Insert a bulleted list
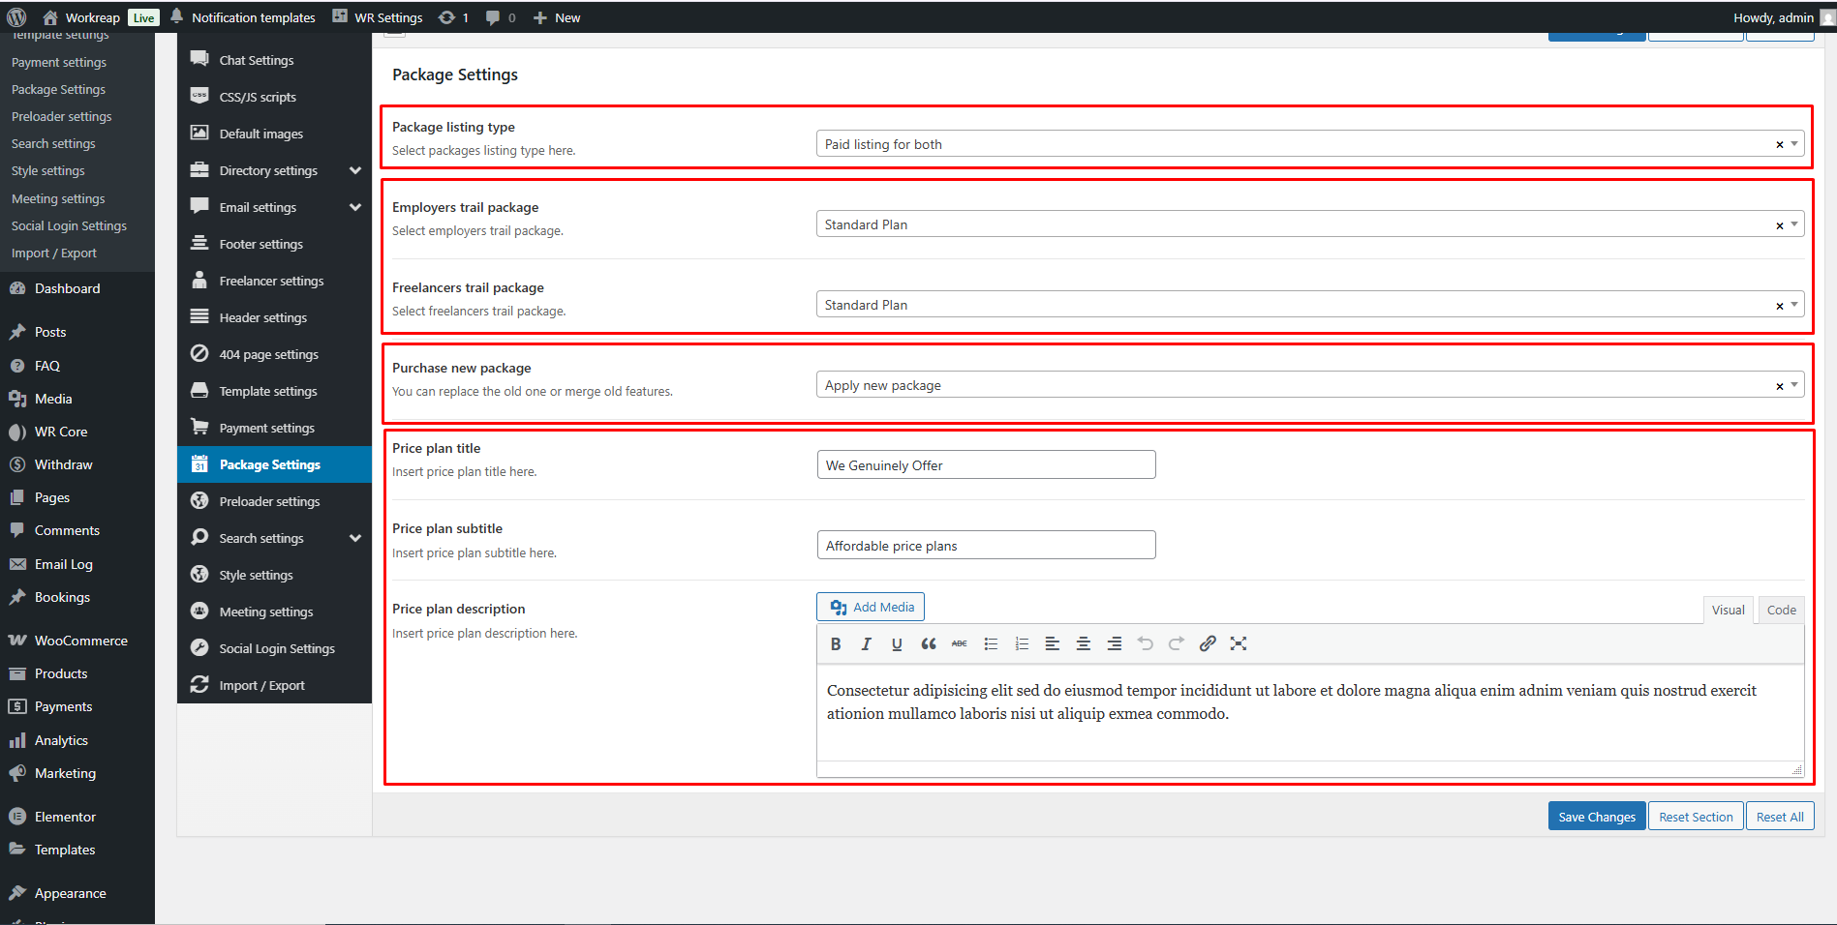The image size is (1837, 925). point(990,644)
